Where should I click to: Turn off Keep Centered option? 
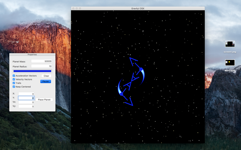14,87
